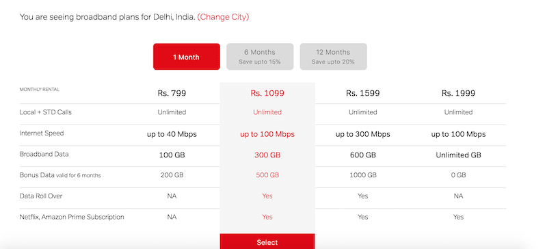This screenshot has height=249, width=547.
Task: Click the 500 GB bonus data value
Action: click(267, 175)
